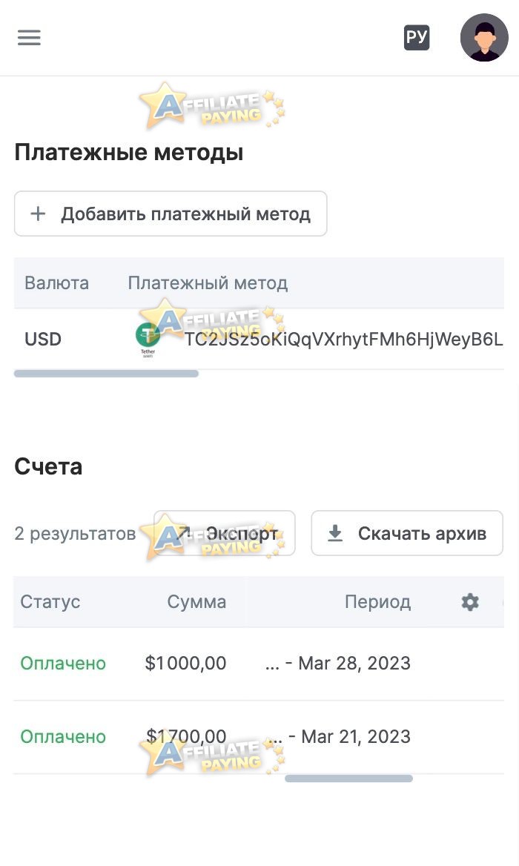Click the invoices table horizontal scrollbar

(x=348, y=779)
